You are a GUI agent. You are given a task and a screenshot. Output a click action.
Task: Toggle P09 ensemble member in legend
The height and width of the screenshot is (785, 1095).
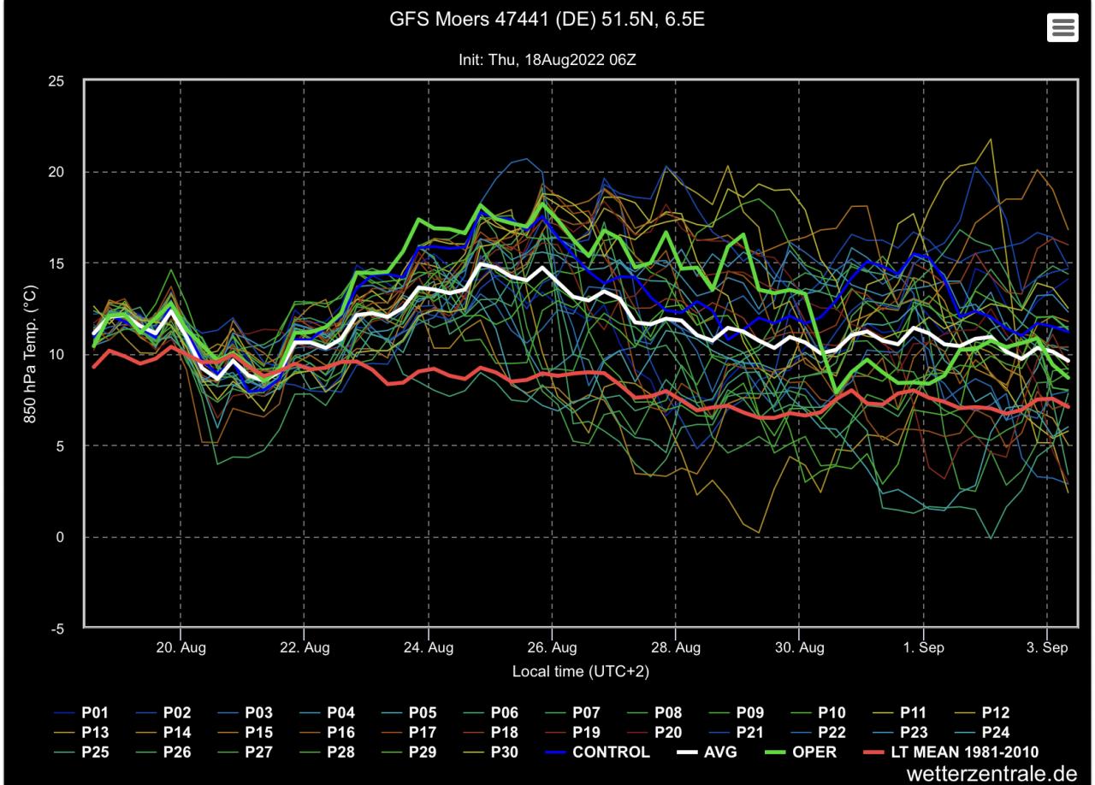tap(750, 712)
